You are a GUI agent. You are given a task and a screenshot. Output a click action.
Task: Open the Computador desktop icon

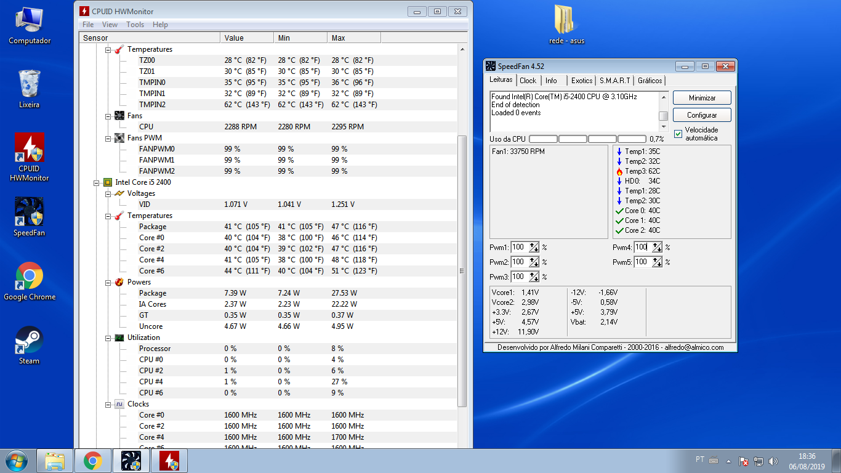tap(30, 26)
